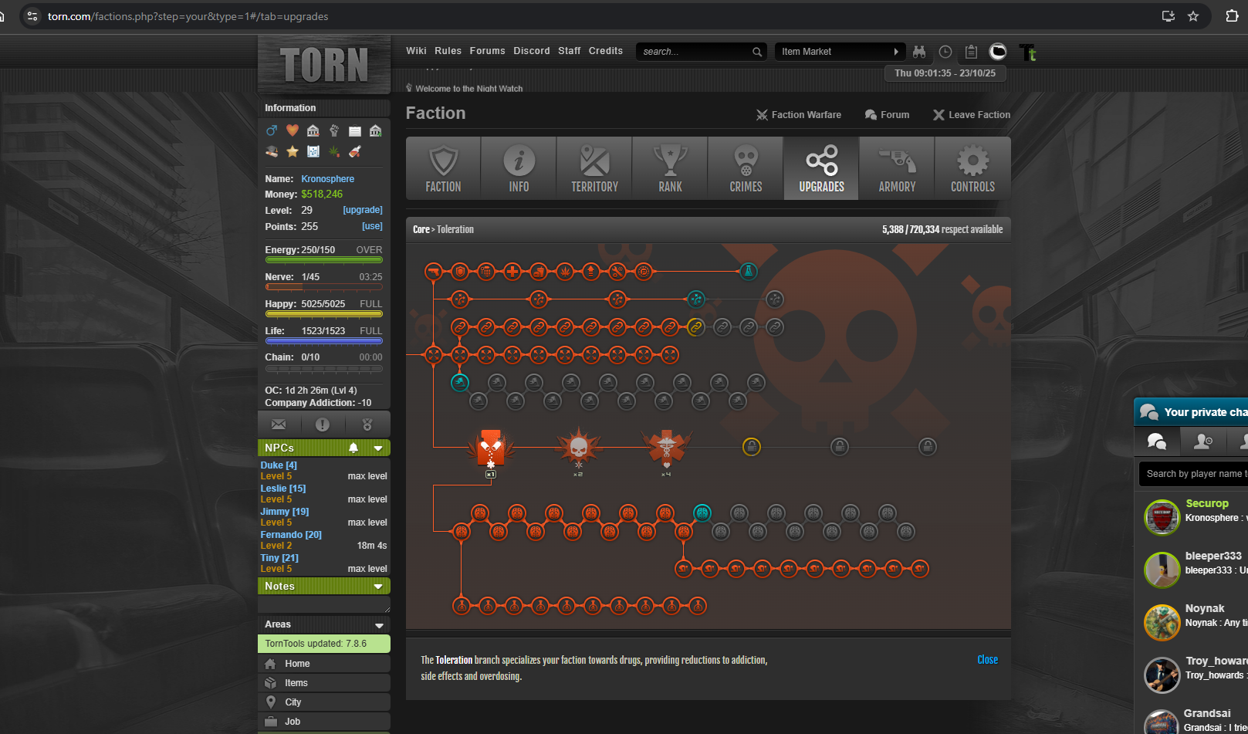This screenshot has width=1248, height=734.
Task: Switch to the Territory tab
Action: (594, 168)
